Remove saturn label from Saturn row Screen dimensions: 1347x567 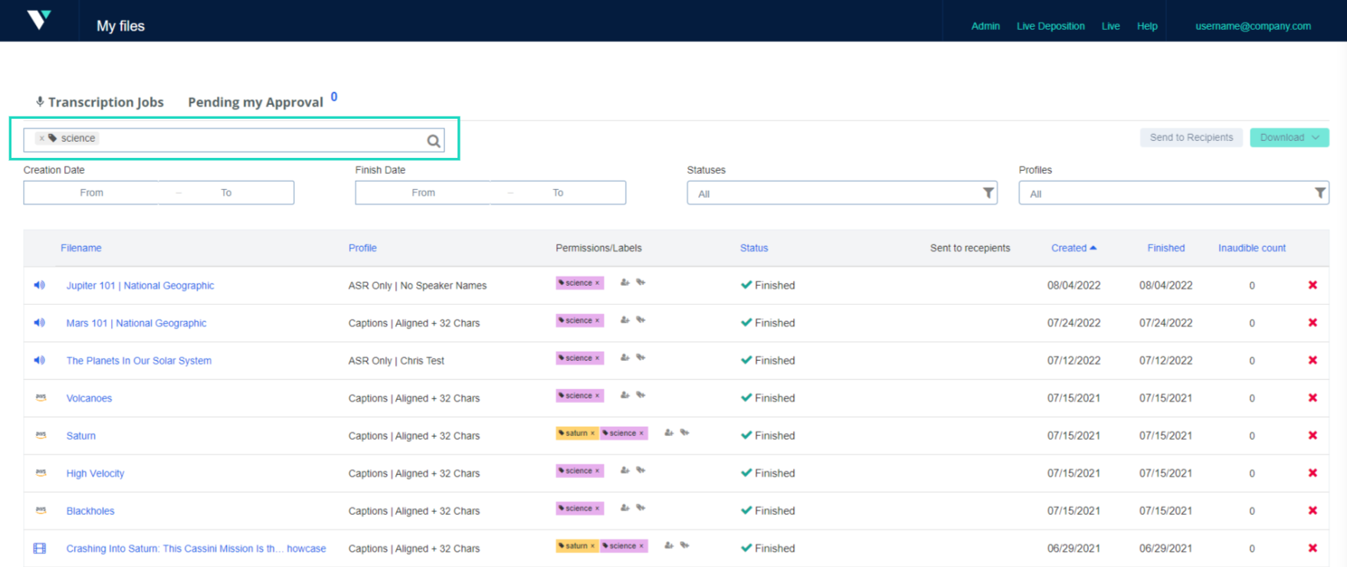click(592, 434)
